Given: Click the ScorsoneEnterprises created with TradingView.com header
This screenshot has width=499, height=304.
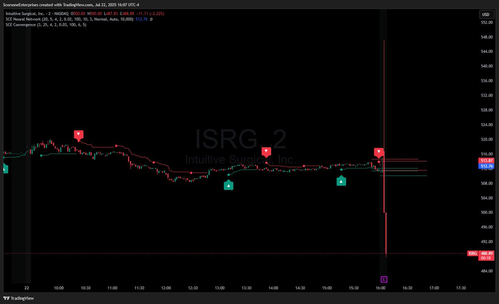Looking at the screenshot, I should [71, 5].
